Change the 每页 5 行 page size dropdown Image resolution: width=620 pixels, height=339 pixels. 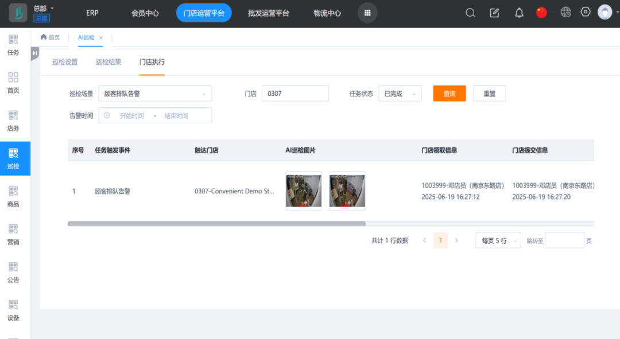[x=498, y=240]
